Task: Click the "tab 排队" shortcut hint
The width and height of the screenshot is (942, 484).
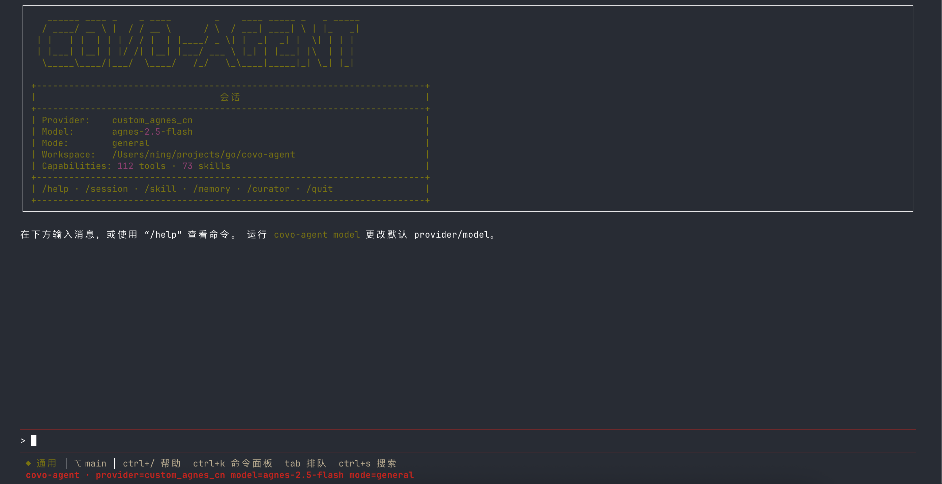Action: click(x=305, y=463)
